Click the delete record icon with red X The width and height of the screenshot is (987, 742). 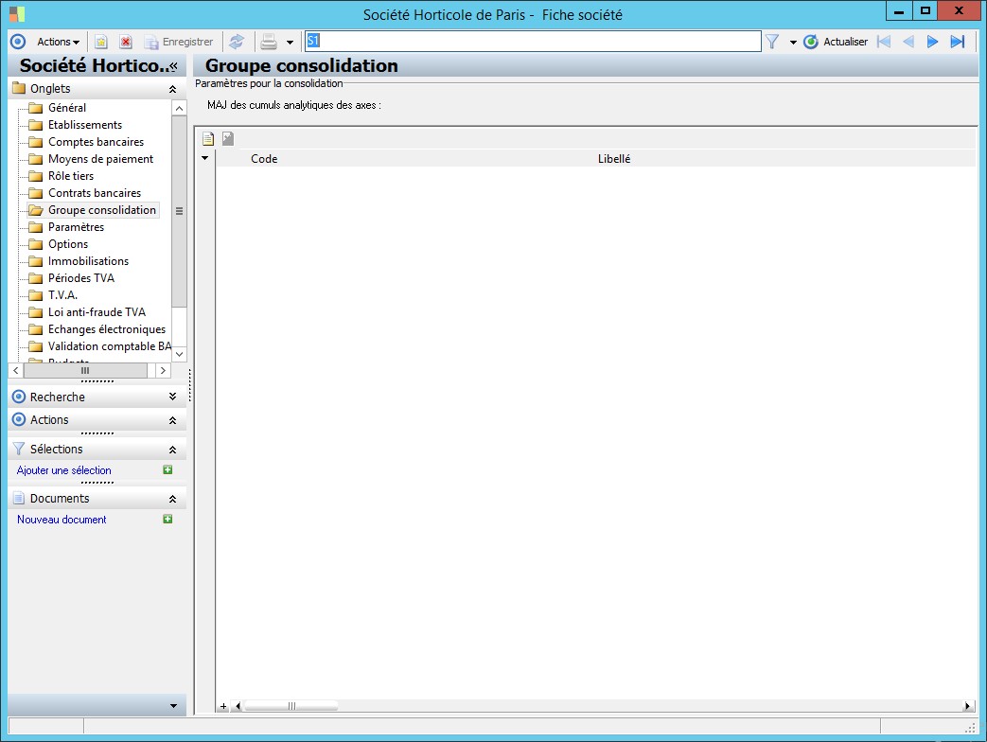(126, 42)
